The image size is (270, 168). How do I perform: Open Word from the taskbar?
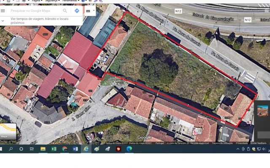point(76,149)
